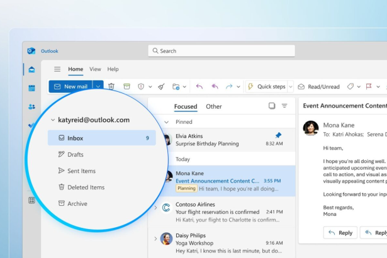Click Daisy Philips avatar photo

(166, 238)
